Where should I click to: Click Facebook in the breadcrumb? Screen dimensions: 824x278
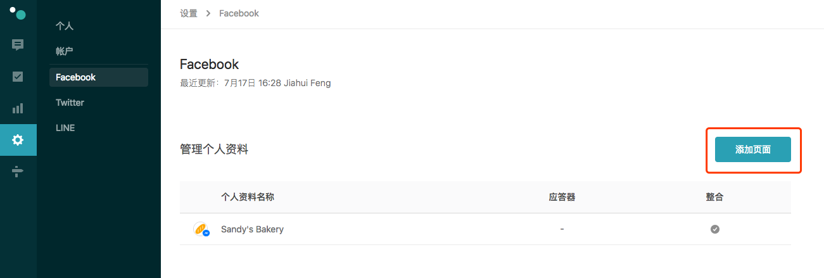239,13
